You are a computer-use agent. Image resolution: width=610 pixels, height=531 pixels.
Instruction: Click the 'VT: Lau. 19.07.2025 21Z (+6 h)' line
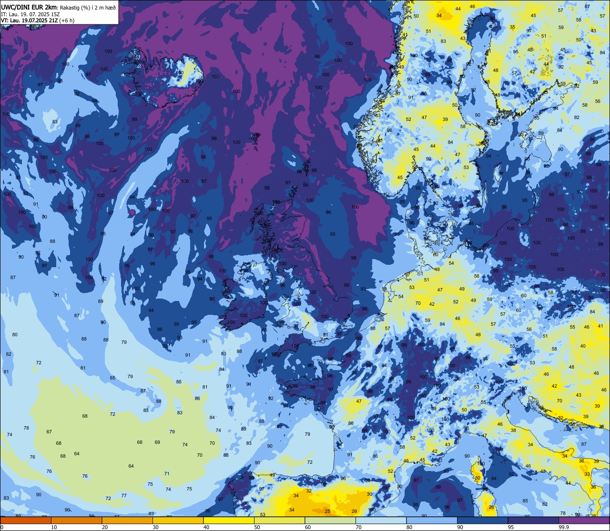point(38,20)
